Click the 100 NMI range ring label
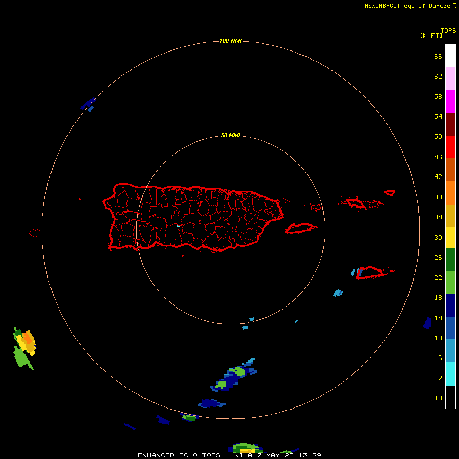The image size is (459, 459). point(231,41)
